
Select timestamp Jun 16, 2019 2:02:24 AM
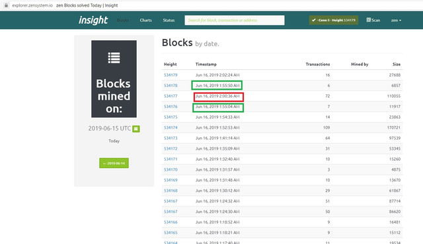tap(217, 75)
